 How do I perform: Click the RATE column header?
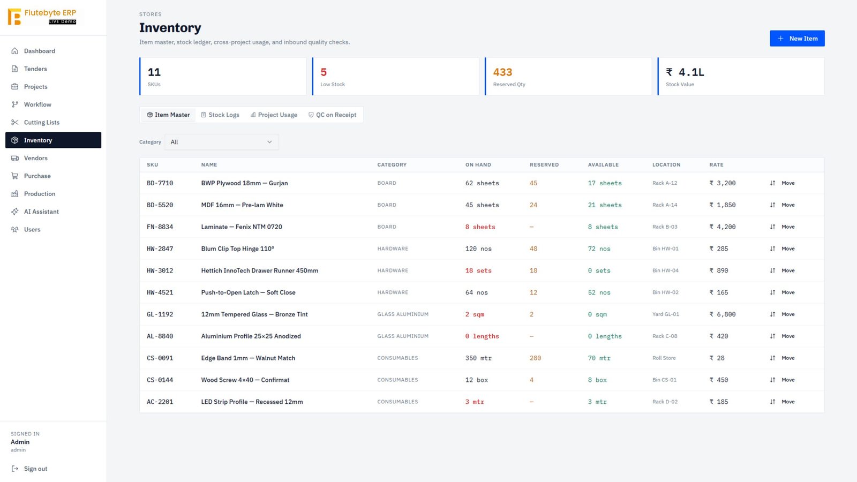coord(716,165)
